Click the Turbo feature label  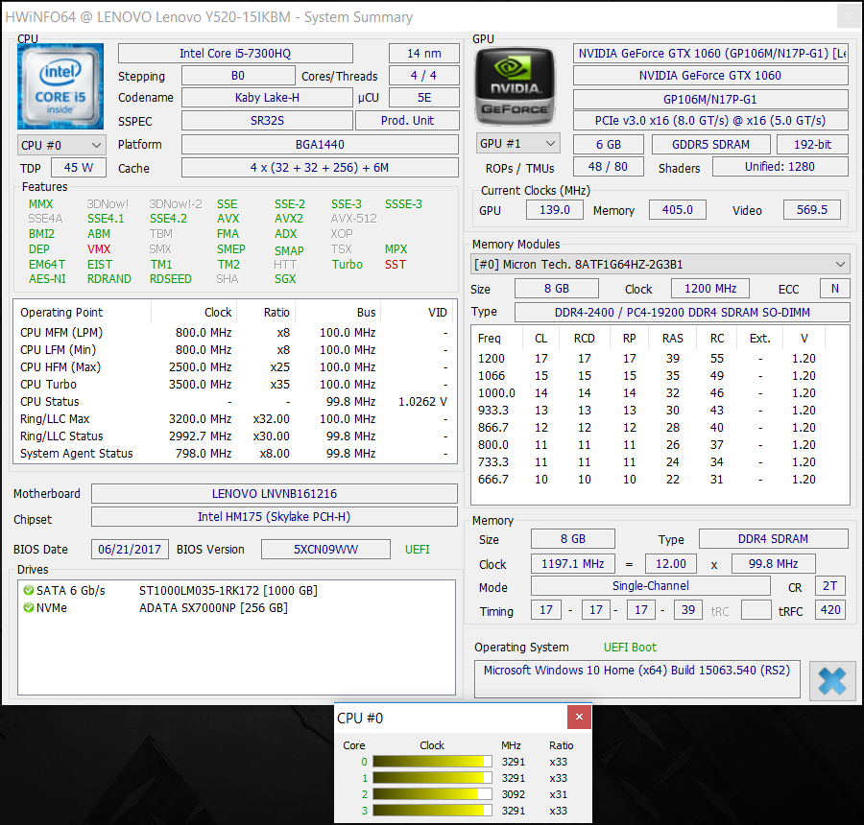point(348,265)
